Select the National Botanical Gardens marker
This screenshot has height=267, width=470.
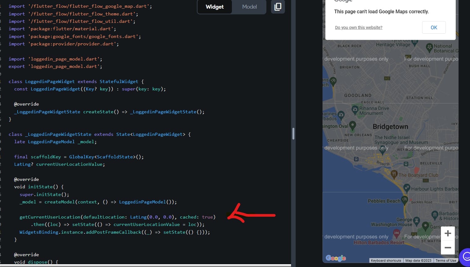click(429, 47)
